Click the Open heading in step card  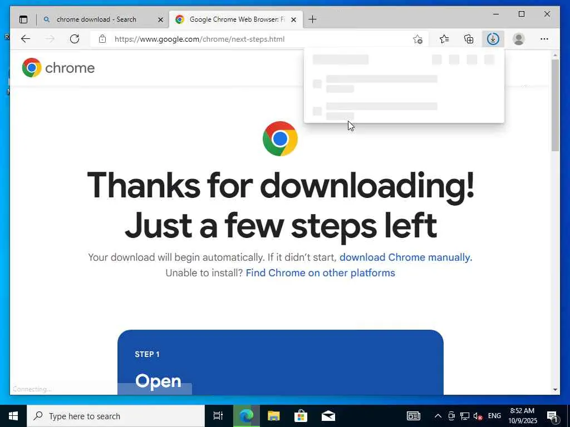click(158, 381)
